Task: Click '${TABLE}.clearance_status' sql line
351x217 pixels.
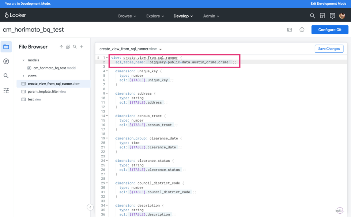Action: (x=152, y=170)
